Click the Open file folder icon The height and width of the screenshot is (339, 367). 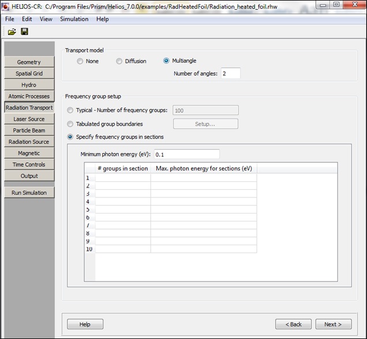[x=12, y=32]
